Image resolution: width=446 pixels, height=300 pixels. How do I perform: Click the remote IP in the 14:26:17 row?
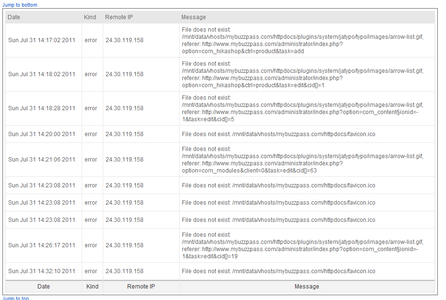[124, 245]
